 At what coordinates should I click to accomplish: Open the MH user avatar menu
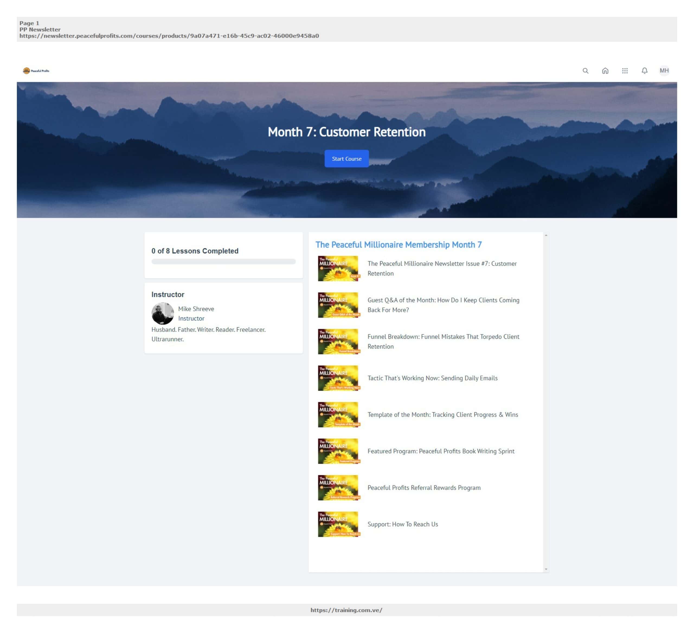click(664, 70)
